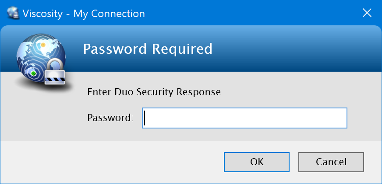Click the blank footer area left of OK
Viewport: 382px width, 184px height.
pos(110,162)
